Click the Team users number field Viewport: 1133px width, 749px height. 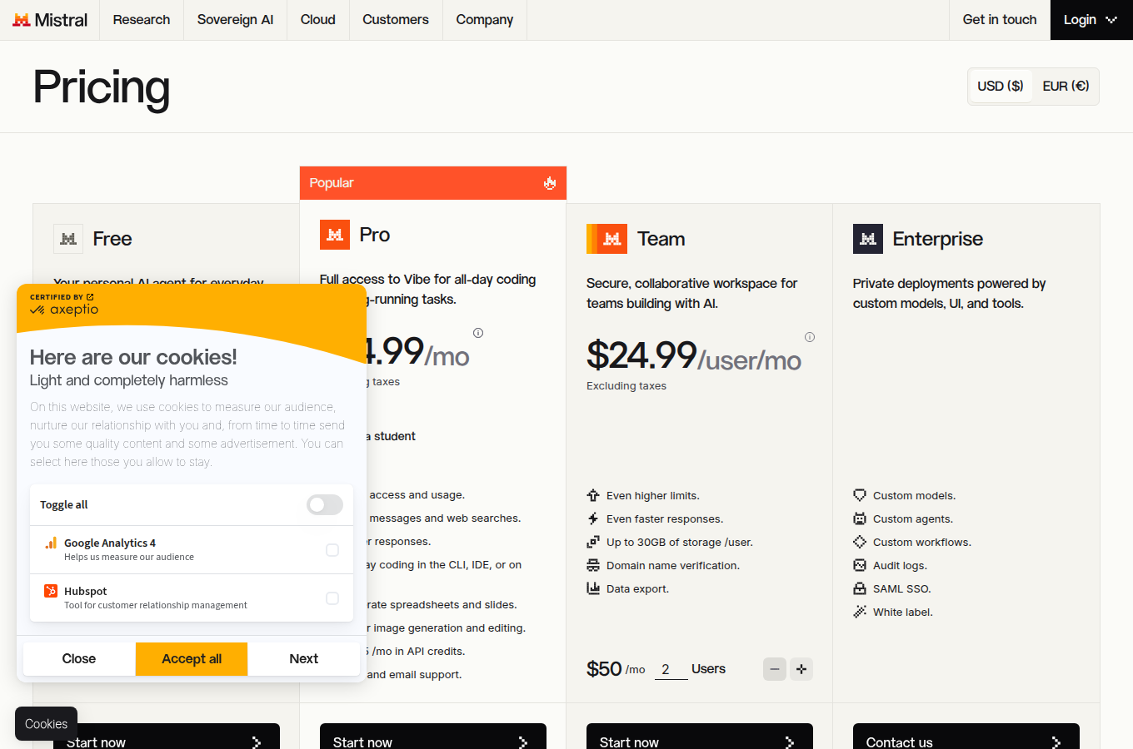tap(671, 669)
